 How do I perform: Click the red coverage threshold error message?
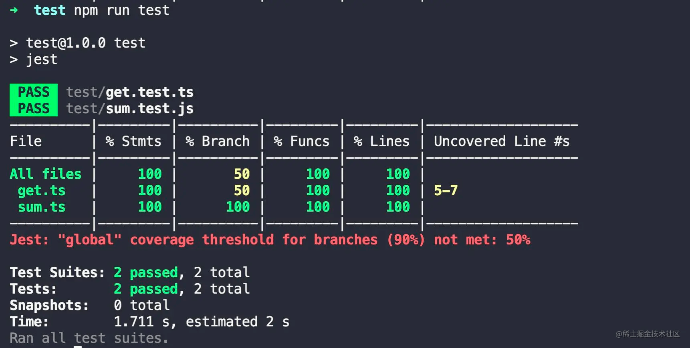point(270,240)
